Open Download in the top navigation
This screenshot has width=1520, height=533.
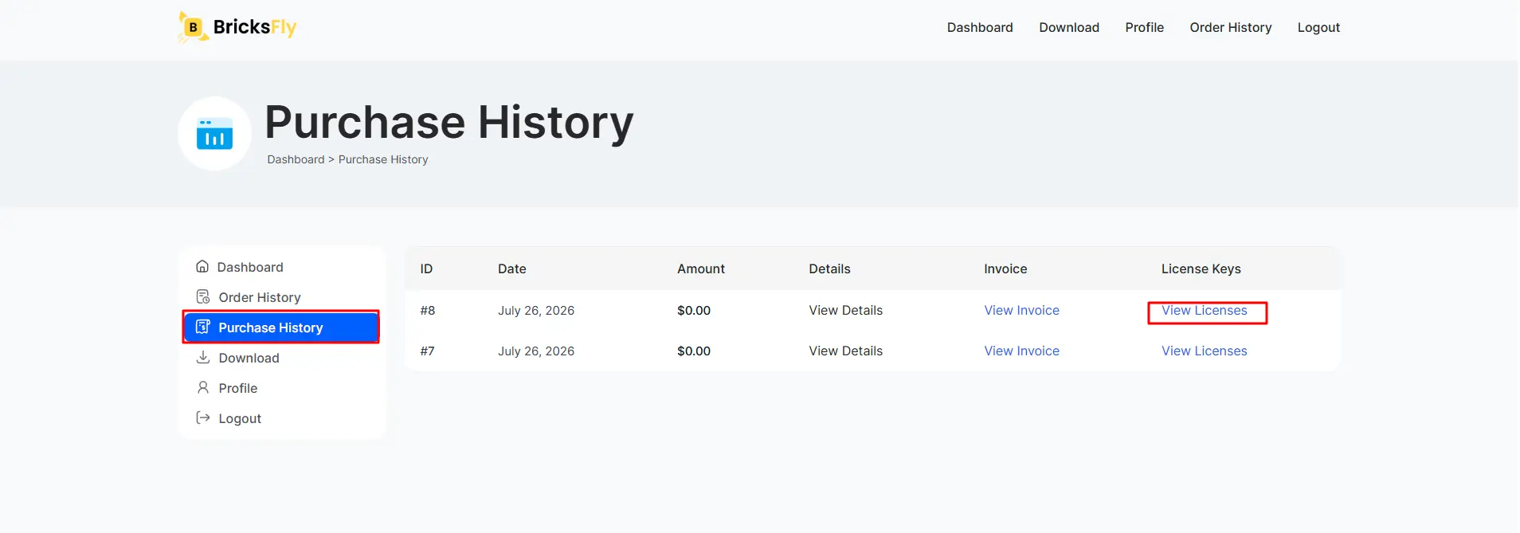1069,27
